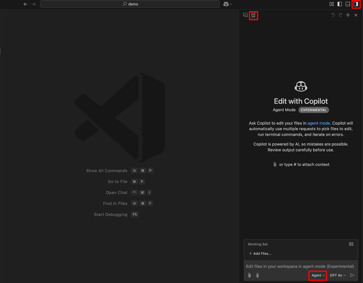363x283 pixels.
Task: Open the agent mode link
Action: click(x=319, y=123)
